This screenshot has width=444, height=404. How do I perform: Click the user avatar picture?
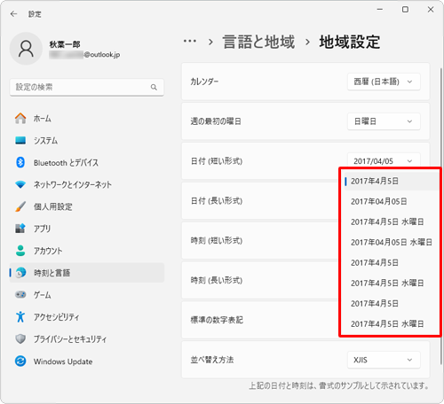pyautogui.click(x=26, y=49)
